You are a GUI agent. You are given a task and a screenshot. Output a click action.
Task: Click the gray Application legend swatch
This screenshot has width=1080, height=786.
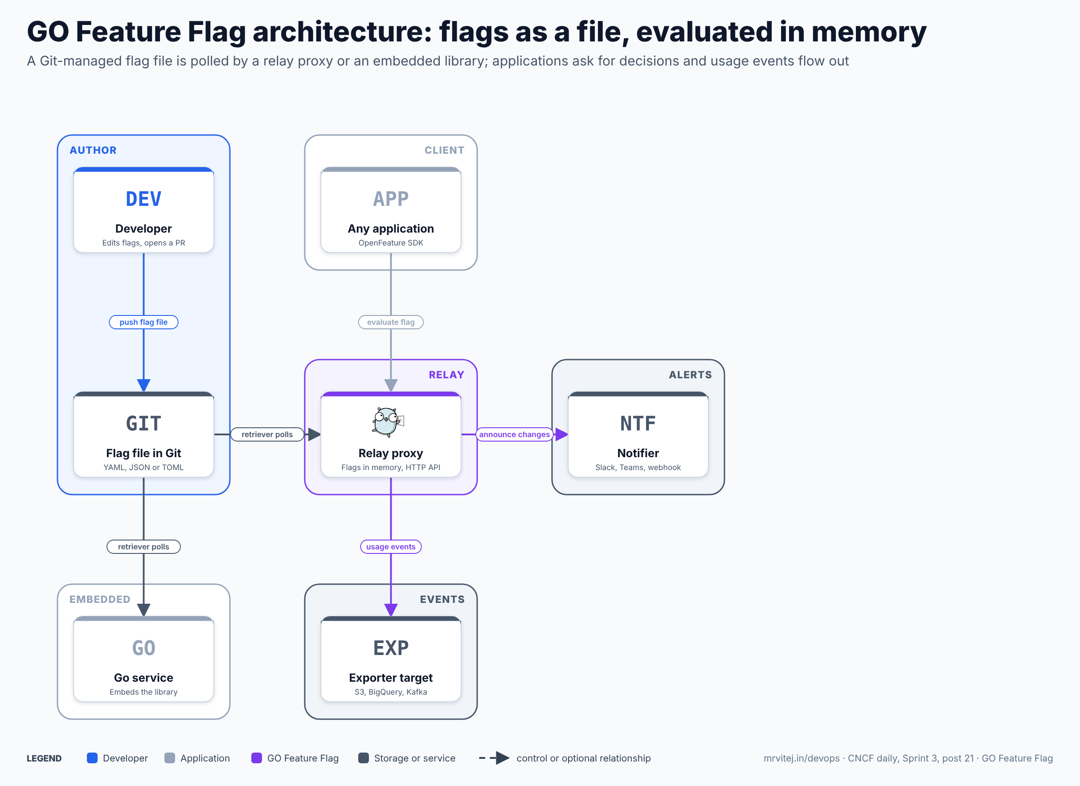(x=169, y=758)
